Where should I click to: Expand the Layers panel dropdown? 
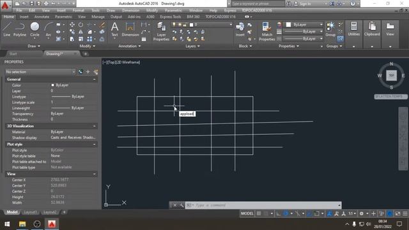point(192,46)
